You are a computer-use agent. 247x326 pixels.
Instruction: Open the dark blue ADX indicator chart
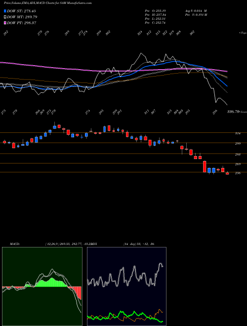tap(126, 286)
